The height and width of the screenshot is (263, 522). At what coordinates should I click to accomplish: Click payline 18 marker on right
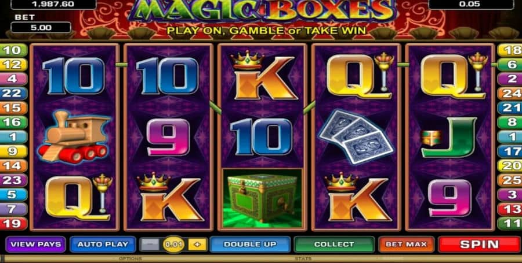pyautogui.click(x=510, y=50)
